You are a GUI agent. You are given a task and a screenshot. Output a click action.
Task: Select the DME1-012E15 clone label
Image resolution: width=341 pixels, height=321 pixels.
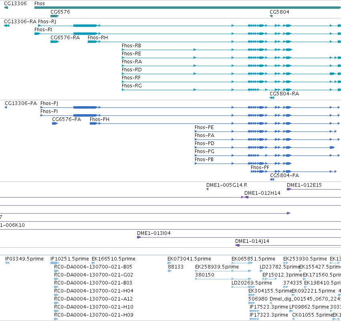(304, 185)
